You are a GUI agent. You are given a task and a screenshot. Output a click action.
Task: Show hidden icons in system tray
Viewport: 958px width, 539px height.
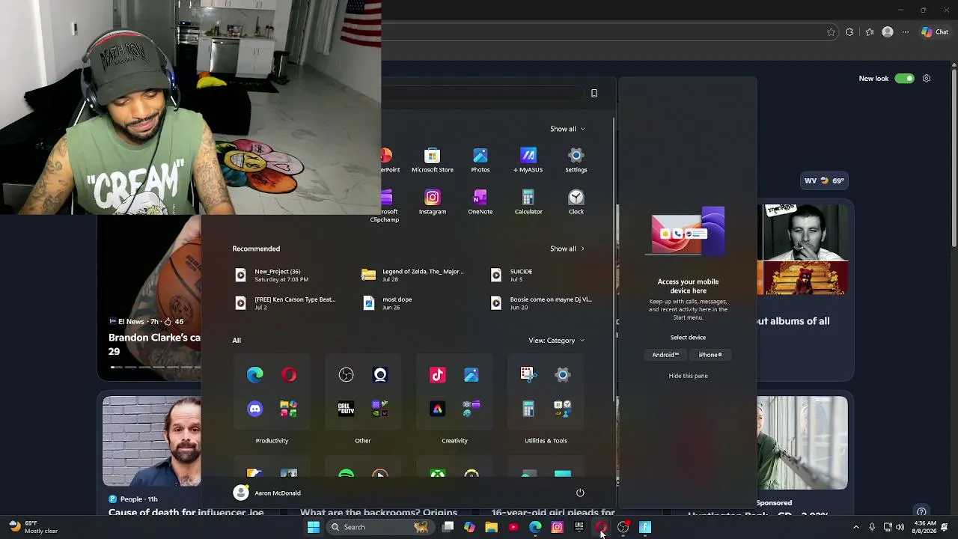click(856, 527)
